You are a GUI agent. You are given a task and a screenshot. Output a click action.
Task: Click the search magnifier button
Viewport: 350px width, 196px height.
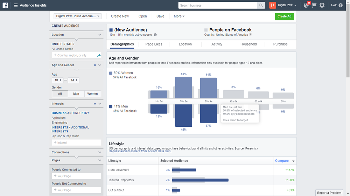click(261, 5)
